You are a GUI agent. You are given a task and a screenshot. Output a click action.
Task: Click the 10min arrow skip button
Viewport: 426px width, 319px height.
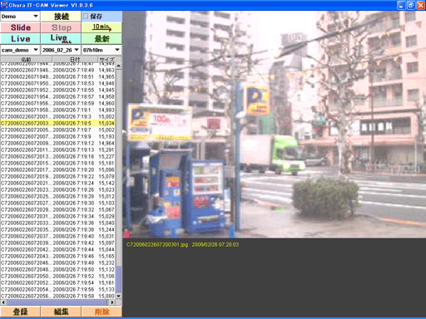[x=102, y=27]
